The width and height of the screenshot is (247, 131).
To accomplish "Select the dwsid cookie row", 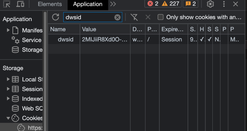I will (x=146, y=40).
